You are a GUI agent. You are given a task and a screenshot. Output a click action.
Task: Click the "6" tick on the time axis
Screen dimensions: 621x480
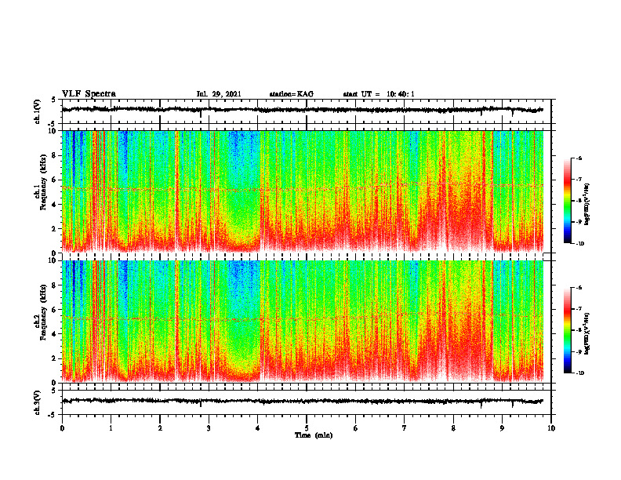click(x=356, y=428)
